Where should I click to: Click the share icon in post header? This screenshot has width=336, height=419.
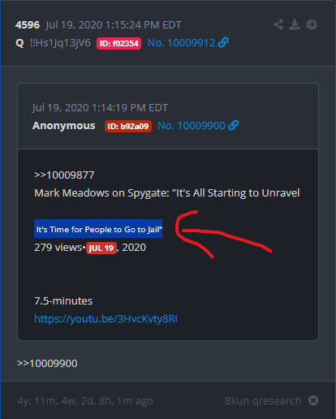coord(278,24)
